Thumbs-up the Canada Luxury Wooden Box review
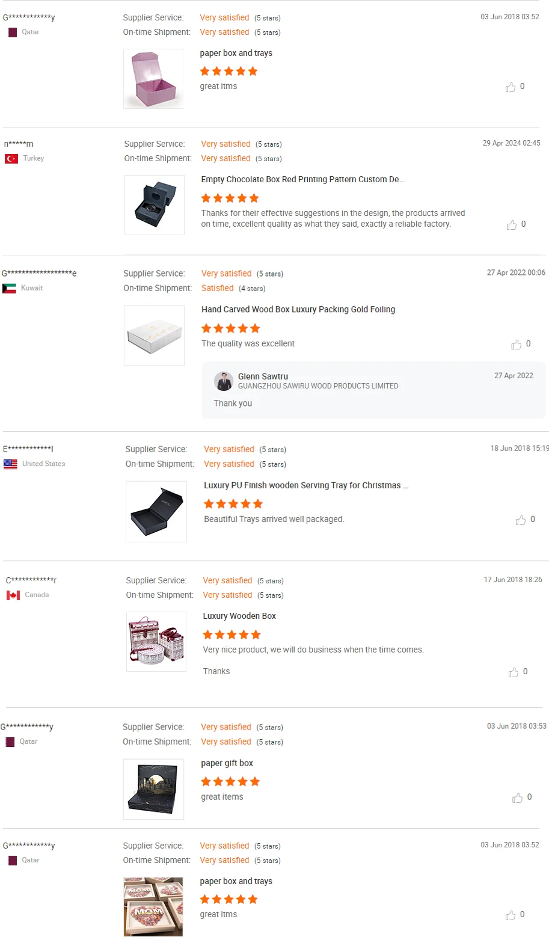The image size is (549, 952). click(514, 672)
